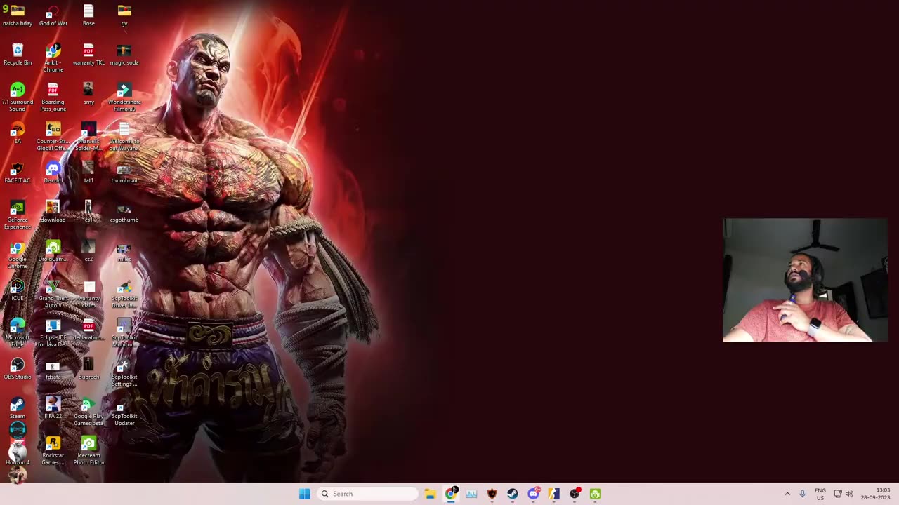Screen dimensions: 899x505
Task: Open ScpToolkit Settings Manager shortcut
Action: coord(124,372)
